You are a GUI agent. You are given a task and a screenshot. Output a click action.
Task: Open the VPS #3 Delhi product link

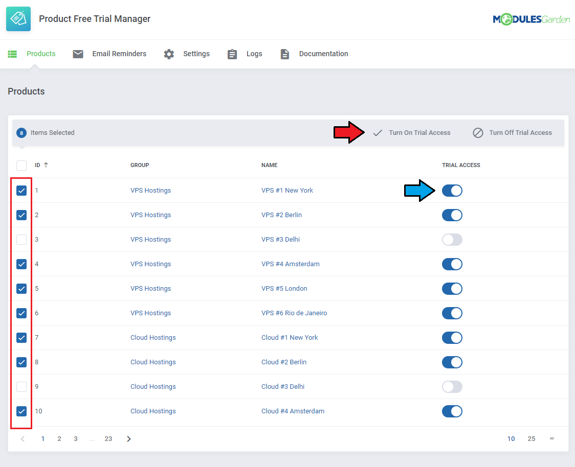280,240
